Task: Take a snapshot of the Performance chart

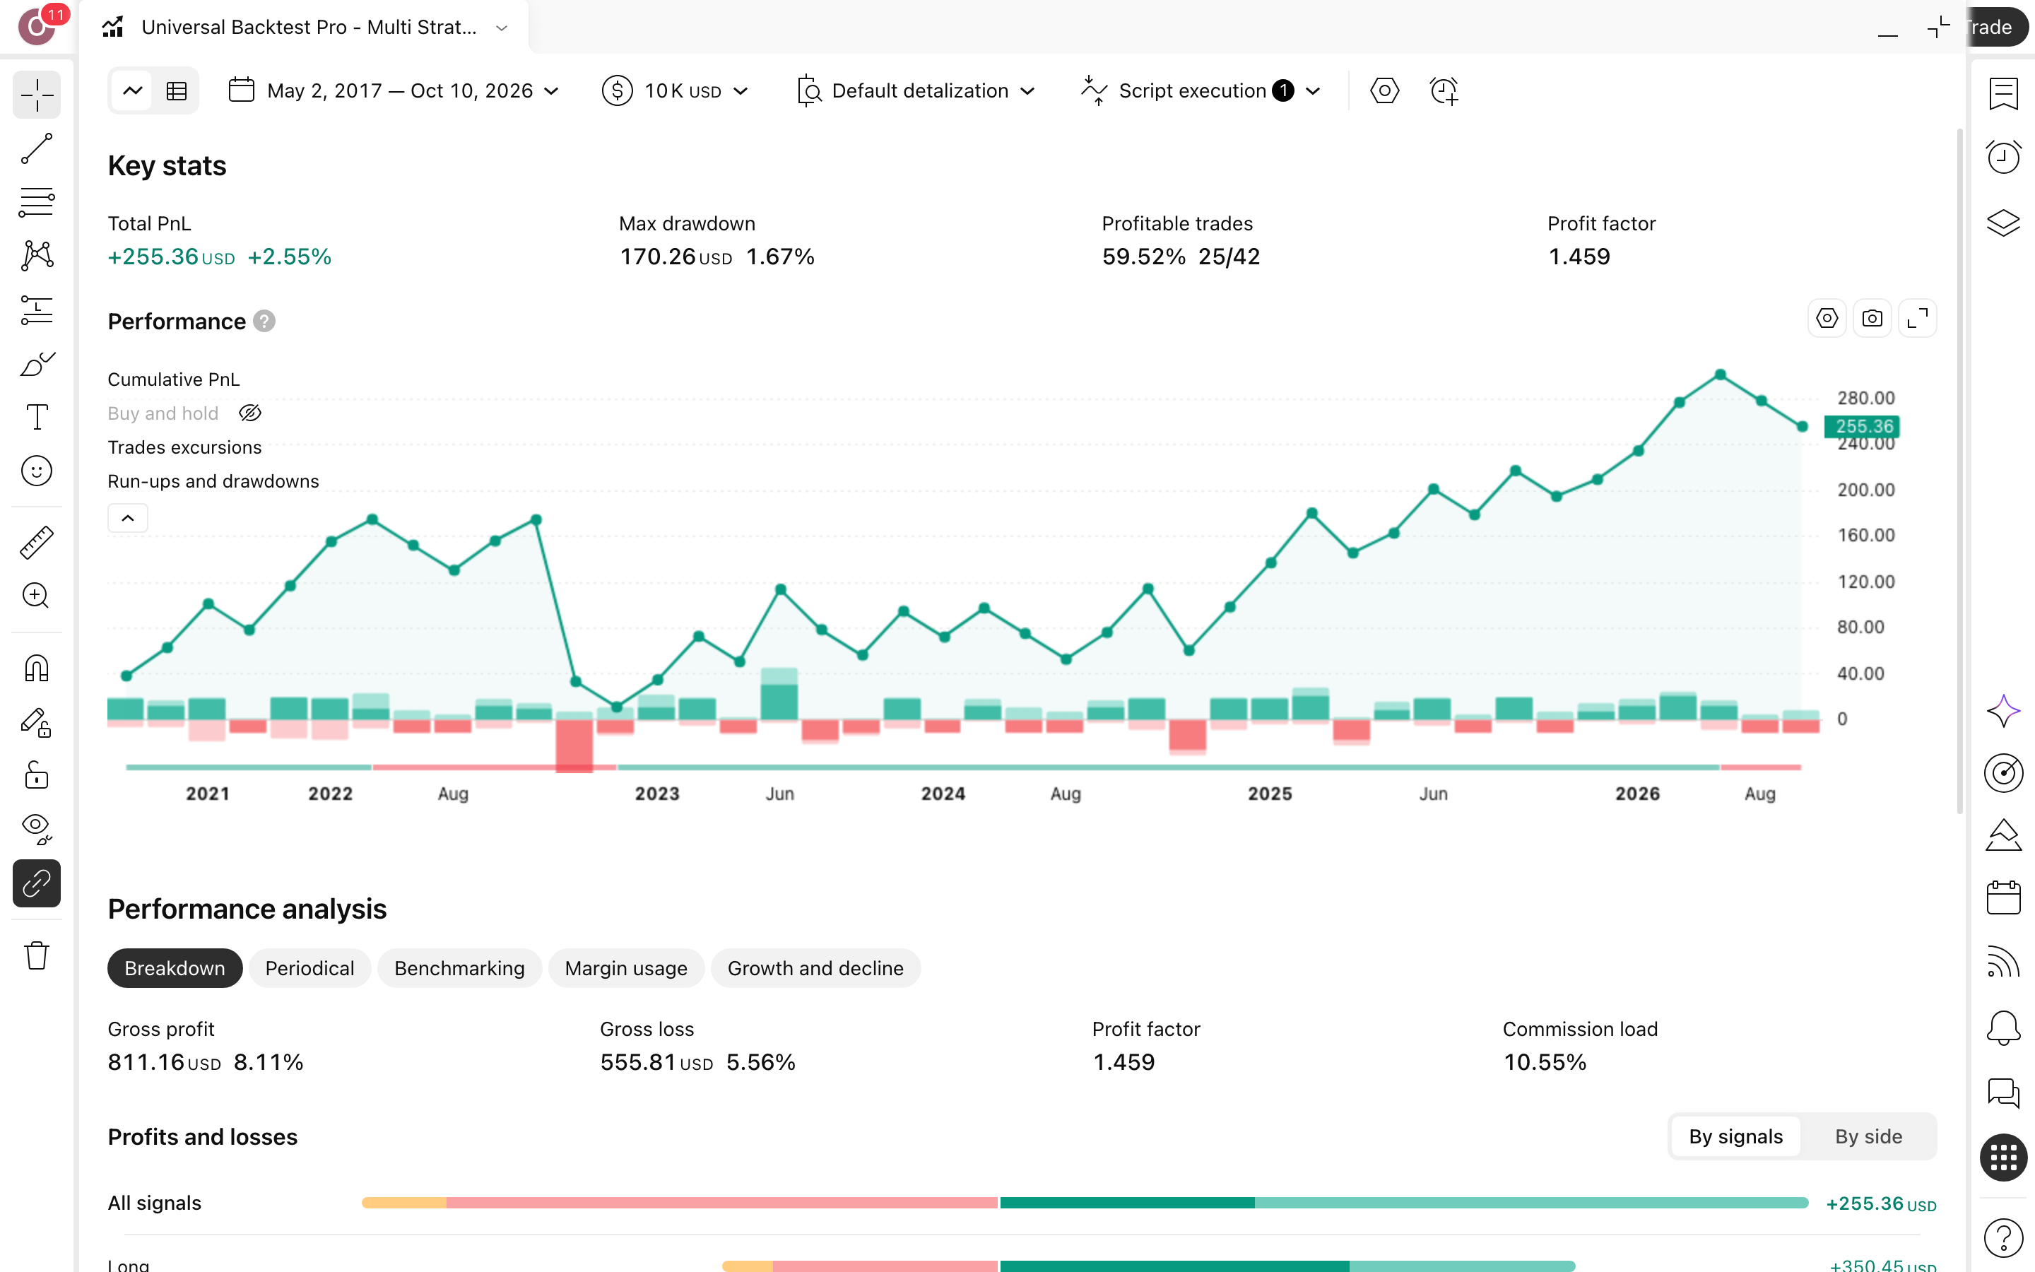Action: pos(1872,319)
